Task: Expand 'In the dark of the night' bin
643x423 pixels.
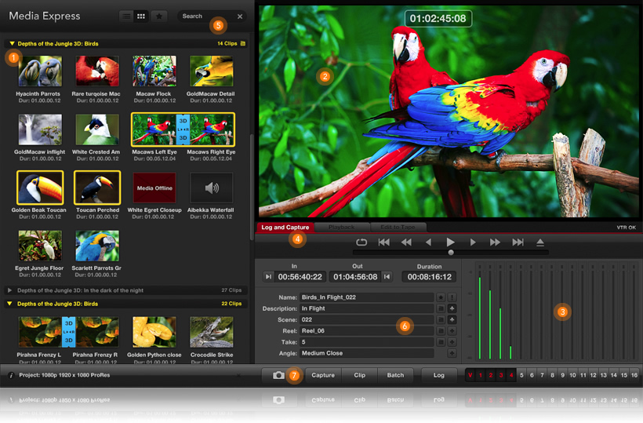Action: click(10, 290)
